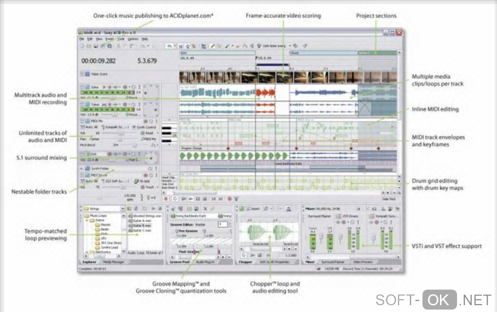Toggle Loop Playback in the transport bar
Viewport: 497px width, 312px height.
click(x=175, y=199)
